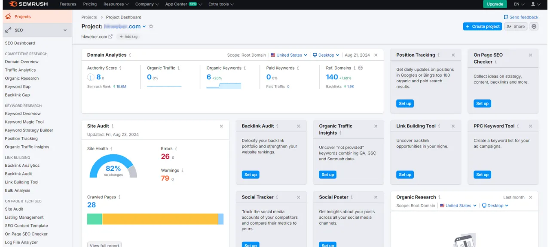
Task: Close the Backlink Audit widget
Action: click(x=299, y=126)
